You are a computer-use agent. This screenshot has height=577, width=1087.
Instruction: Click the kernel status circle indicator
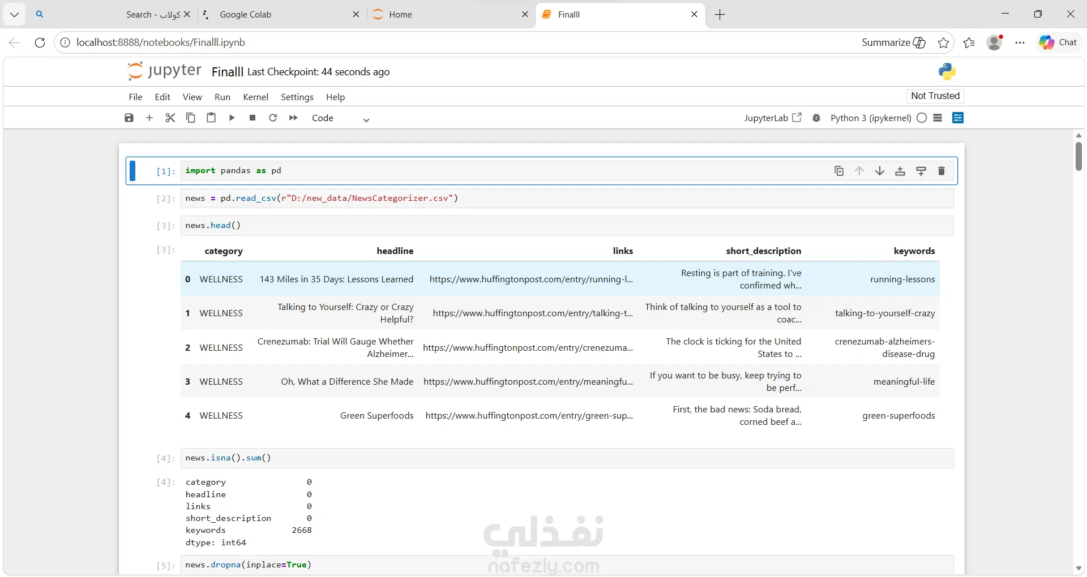click(922, 118)
